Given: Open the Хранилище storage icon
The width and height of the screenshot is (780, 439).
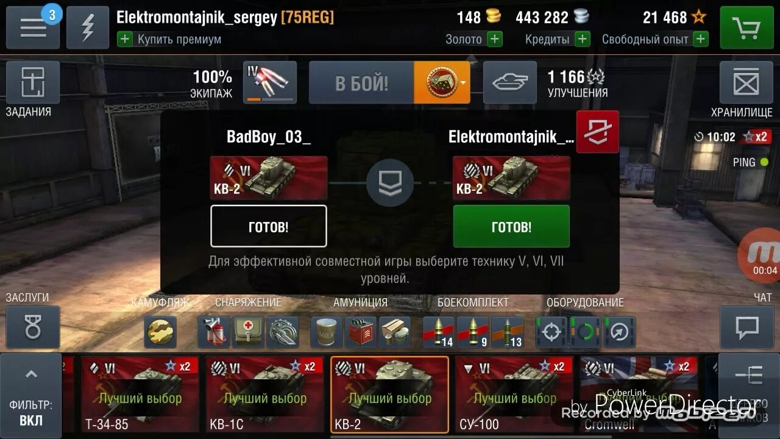Looking at the screenshot, I should click(x=746, y=82).
